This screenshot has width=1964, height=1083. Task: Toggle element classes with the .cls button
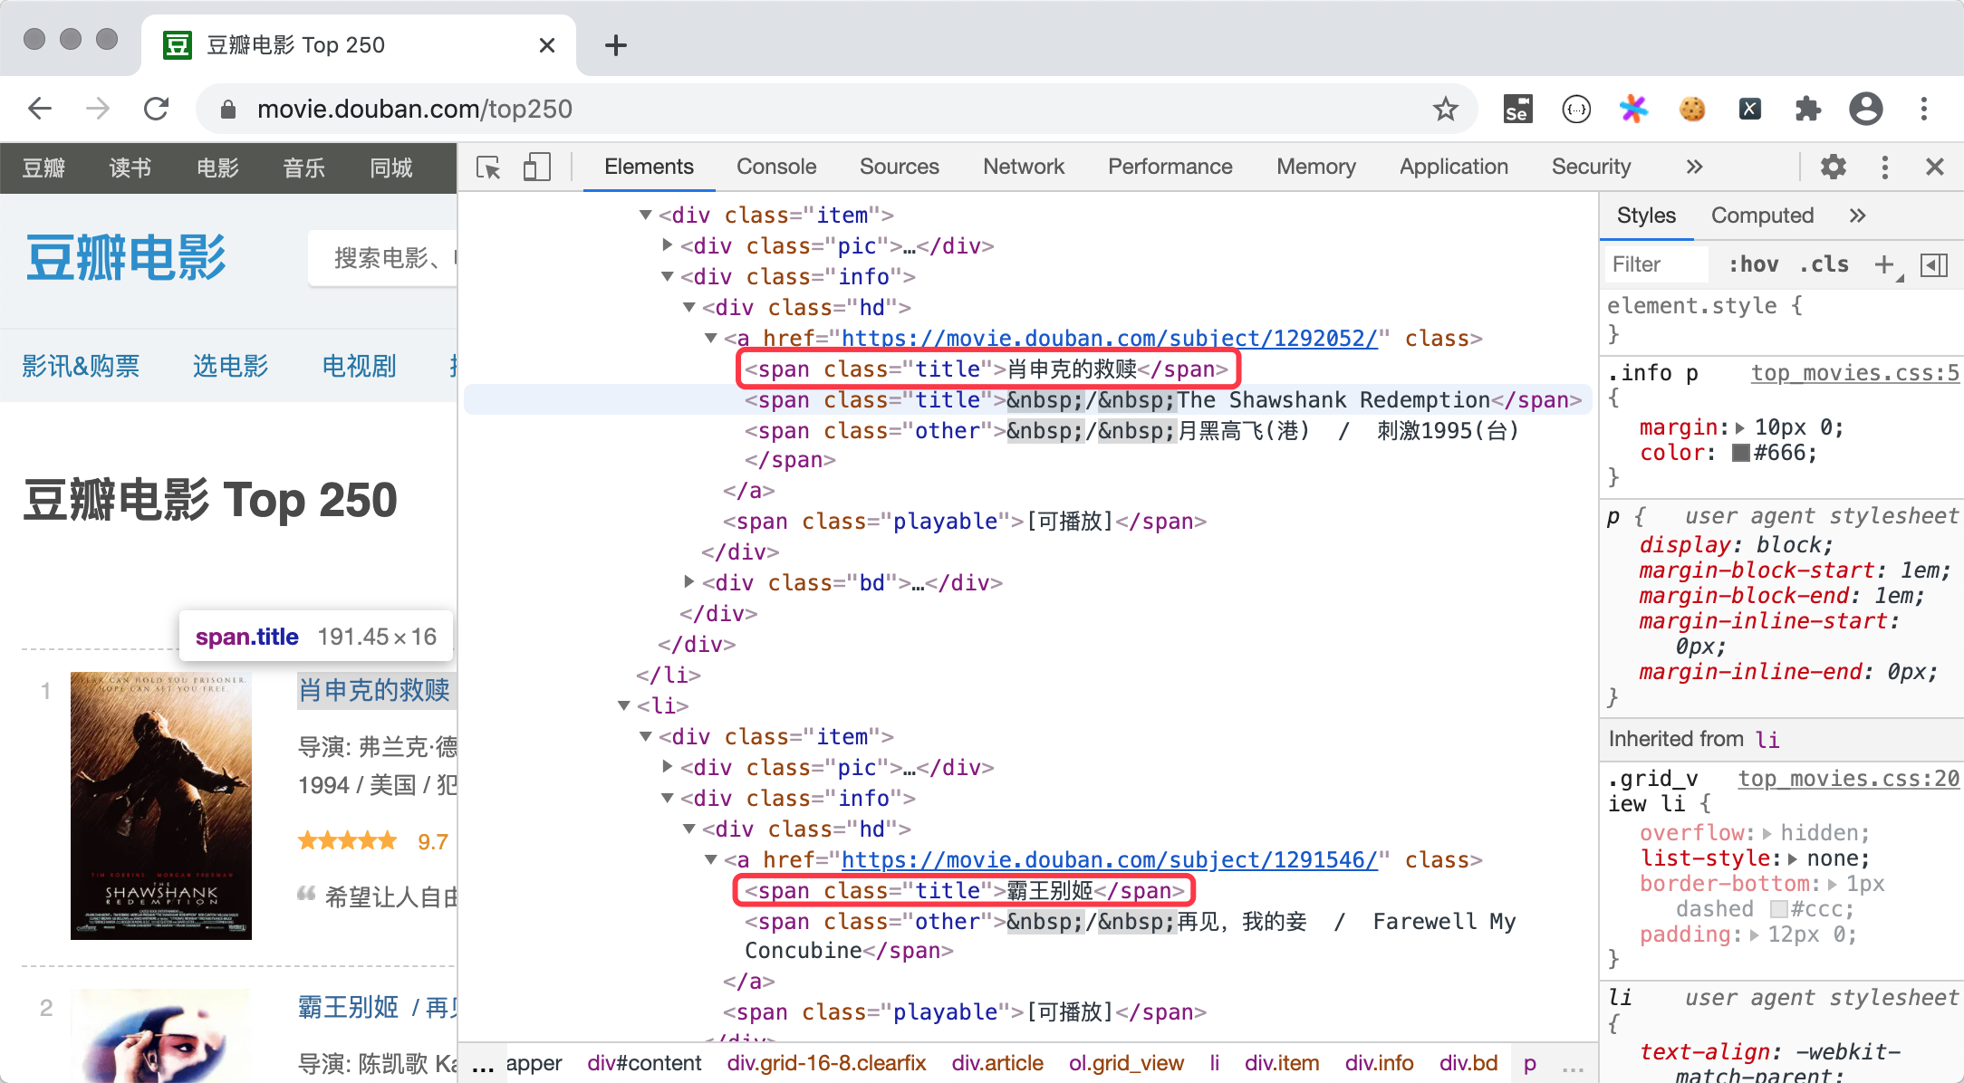pyautogui.click(x=1824, y=264)
